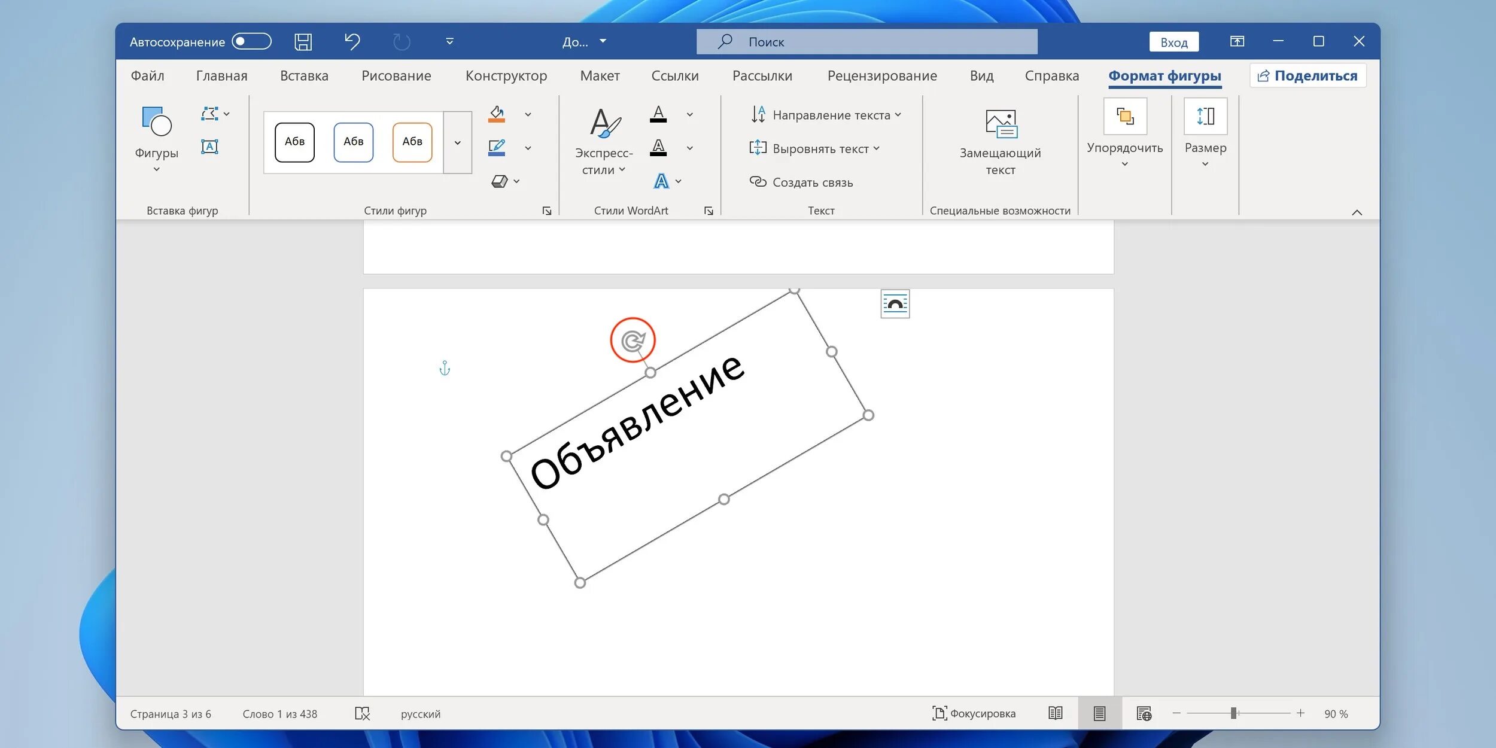Click the Shape Outline pen icon
Viewport: 1496px width, 748px height.
pos(497,147)
